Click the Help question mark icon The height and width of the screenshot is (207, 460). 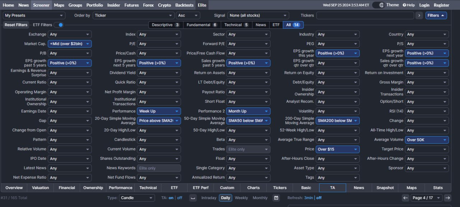click(404, 5)
